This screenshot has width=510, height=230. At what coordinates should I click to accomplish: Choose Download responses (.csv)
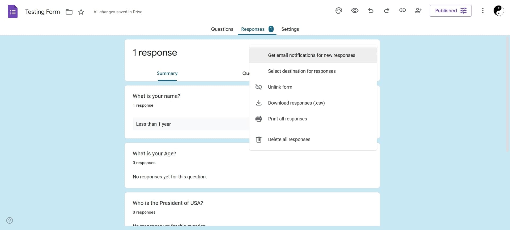click(x=296, y=103)
